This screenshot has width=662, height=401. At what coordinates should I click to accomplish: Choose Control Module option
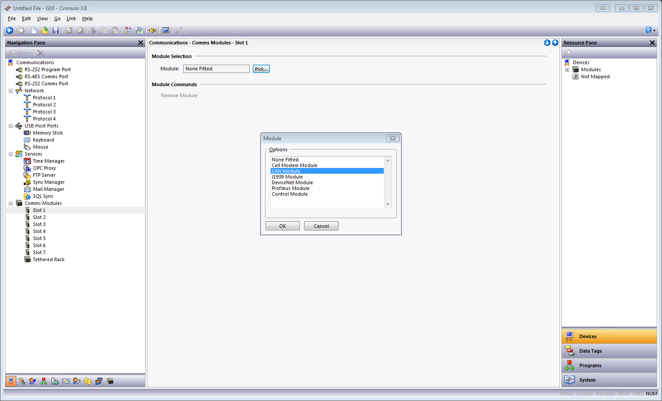point(327,194)
